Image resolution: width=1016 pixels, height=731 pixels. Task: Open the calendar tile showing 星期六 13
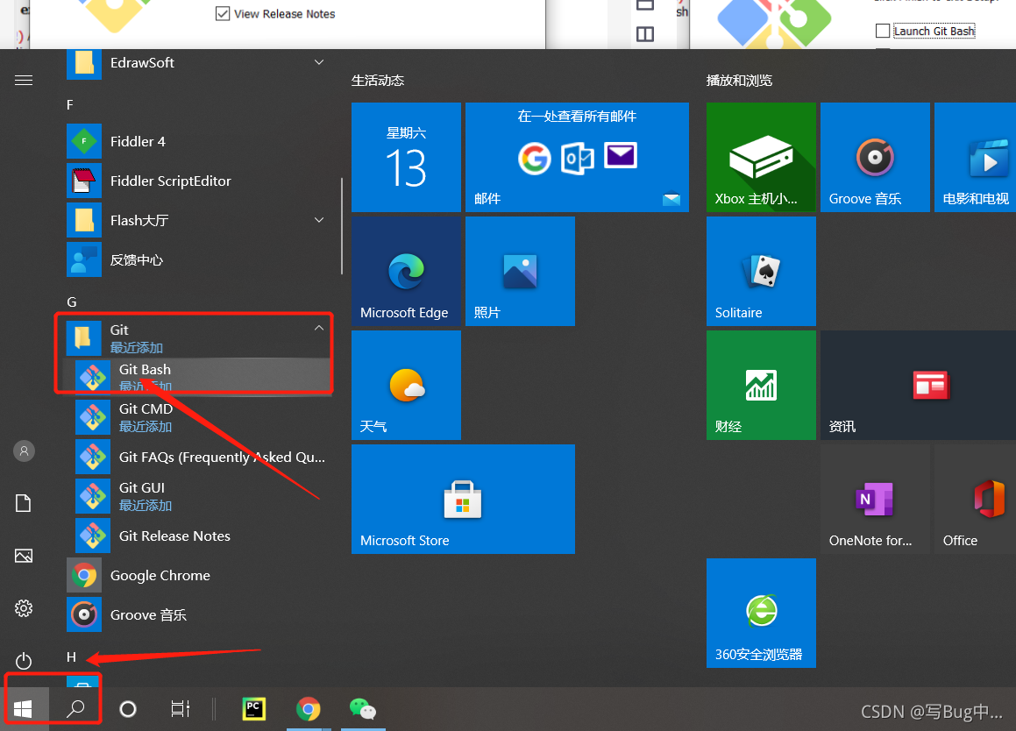tap(406, 157)
